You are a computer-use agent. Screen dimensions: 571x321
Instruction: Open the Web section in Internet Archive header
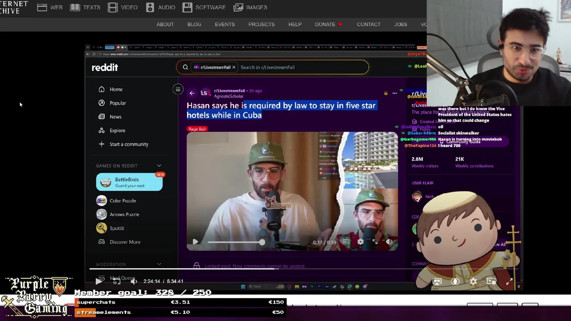tap(50, 7)
